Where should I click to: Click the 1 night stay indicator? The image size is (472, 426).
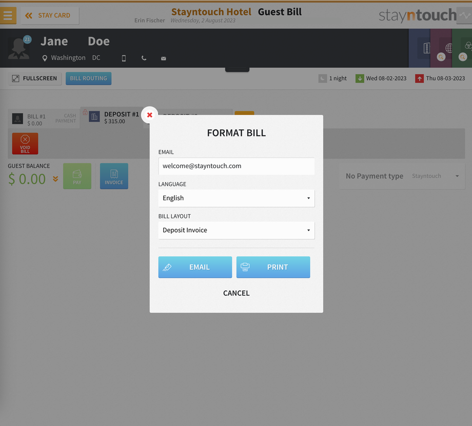point(332,78)
